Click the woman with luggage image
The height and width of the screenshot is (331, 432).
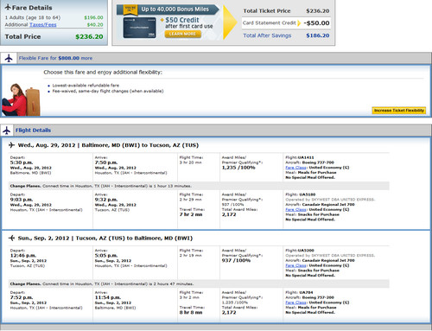tap(21, 99)
